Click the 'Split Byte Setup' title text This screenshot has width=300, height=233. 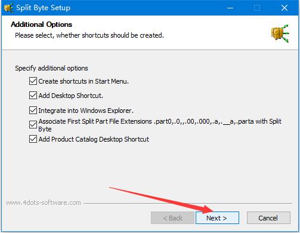pos(43,8)
